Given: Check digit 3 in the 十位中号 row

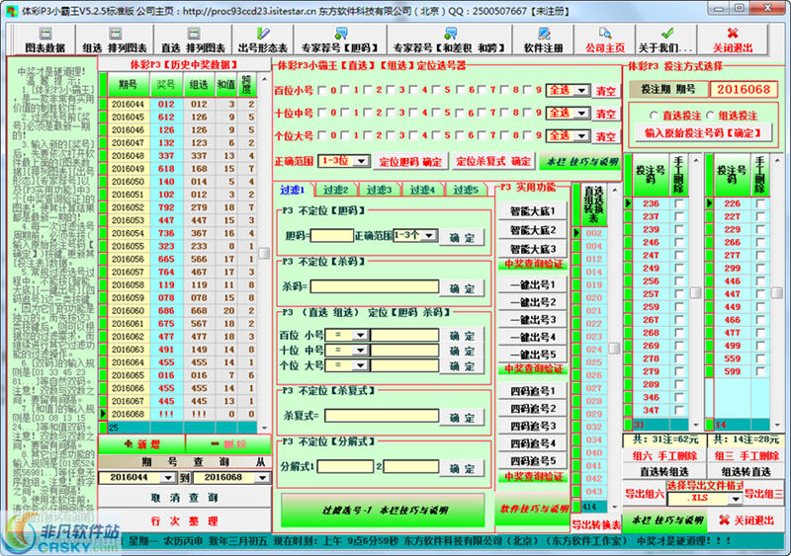Looking at the screenshot, I should tap(391, 113).
